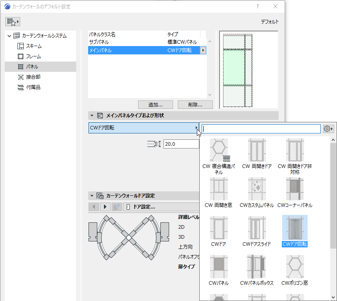337x301 pixels.
Task: Click the picker scrollbar up arrow
Action: point(333,140)
